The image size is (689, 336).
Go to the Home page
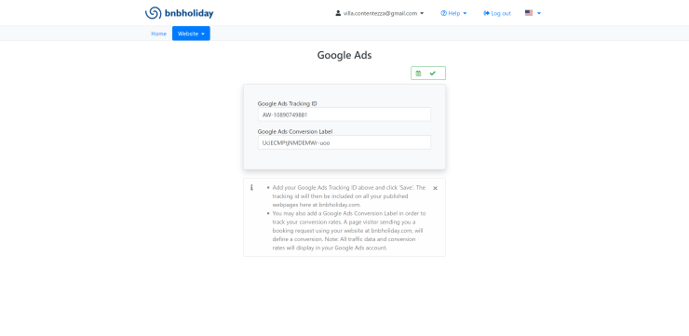point(158,34)
